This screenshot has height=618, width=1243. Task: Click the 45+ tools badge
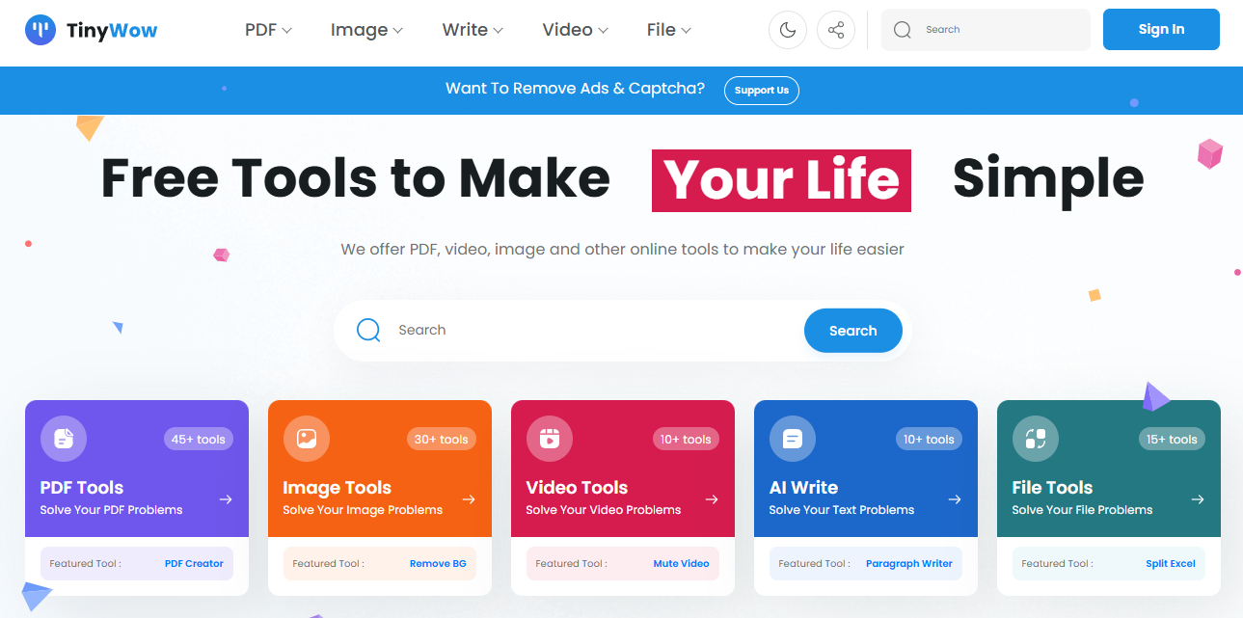point(199,440)
